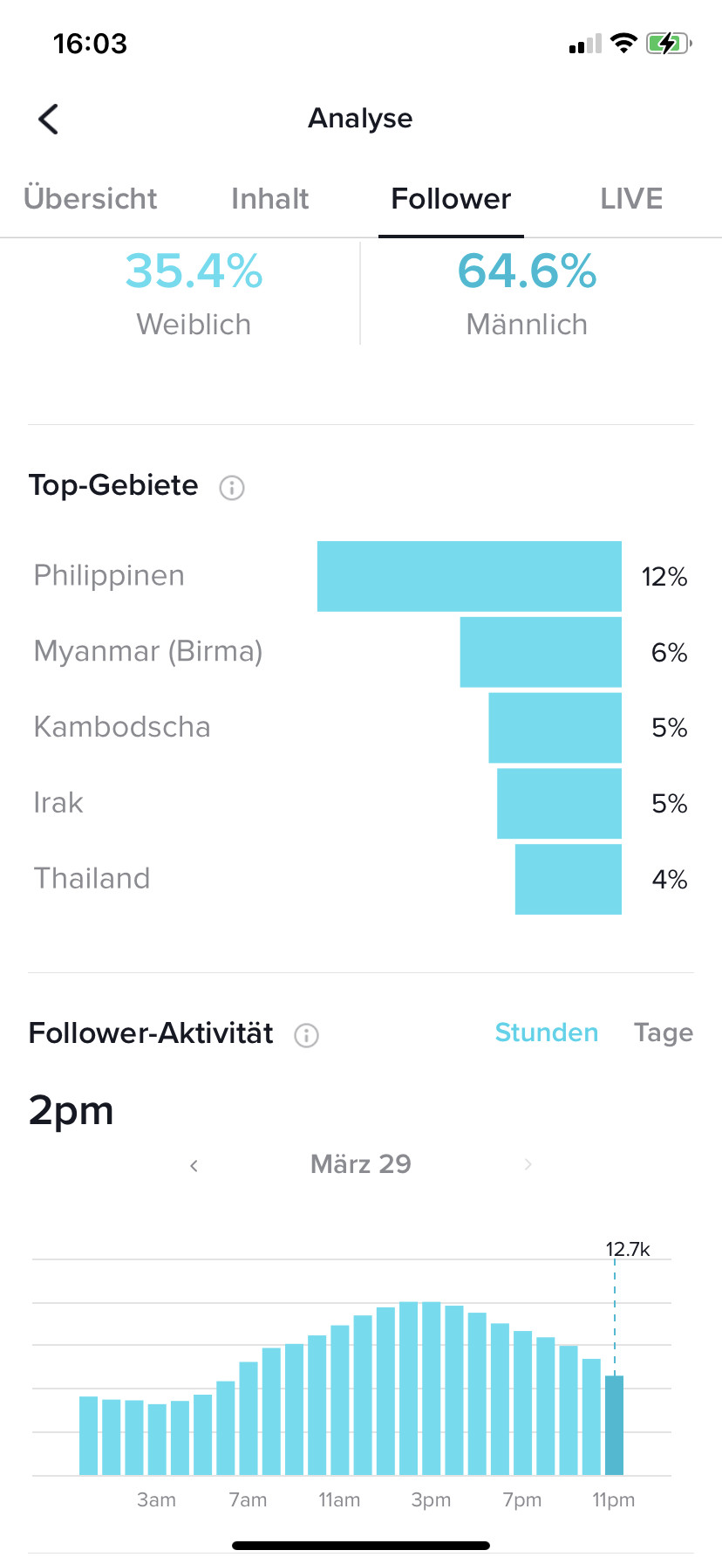722x1564 pixels.
Task: Open the Inhalt tab
Action: (270, 199)
